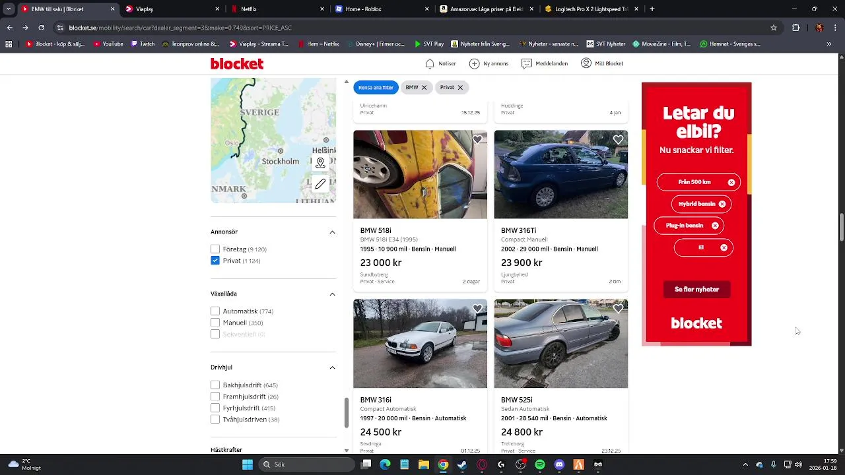Switch to the Viaplay tab
Screen dimensions: 845x475
pos(173,9)
